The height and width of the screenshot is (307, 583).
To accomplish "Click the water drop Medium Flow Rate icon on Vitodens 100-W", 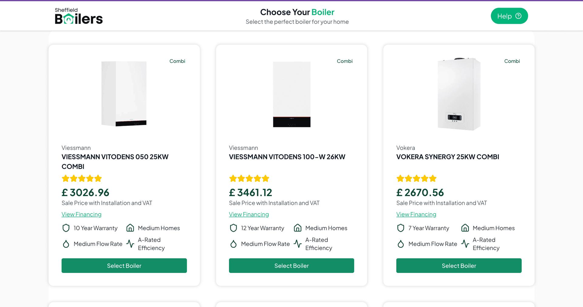I will pyautogui.click(x=233, y=244).
